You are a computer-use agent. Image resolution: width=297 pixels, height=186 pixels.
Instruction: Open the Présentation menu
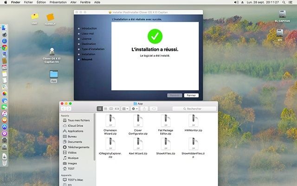point(58,2)
